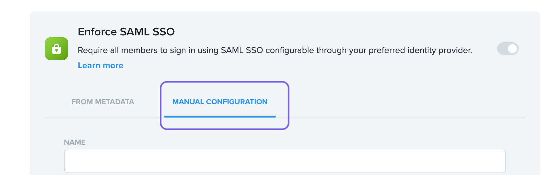Focus the Name input field
Viewport: 560px width, 175px height.
285,161
